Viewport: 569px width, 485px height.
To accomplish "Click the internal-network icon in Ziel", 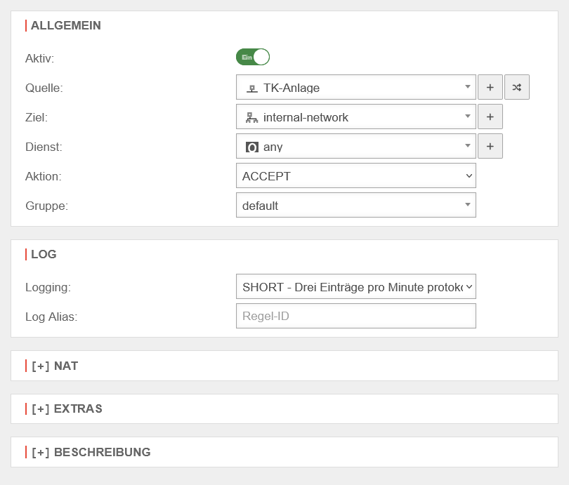I will click(x=251, y=118).
